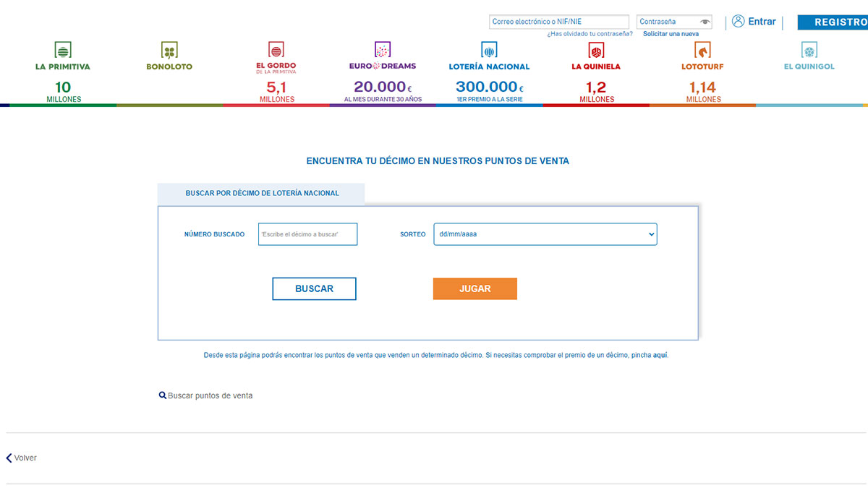Click the forgotten password link
868x488 pixels.
(x=590, y=34)
